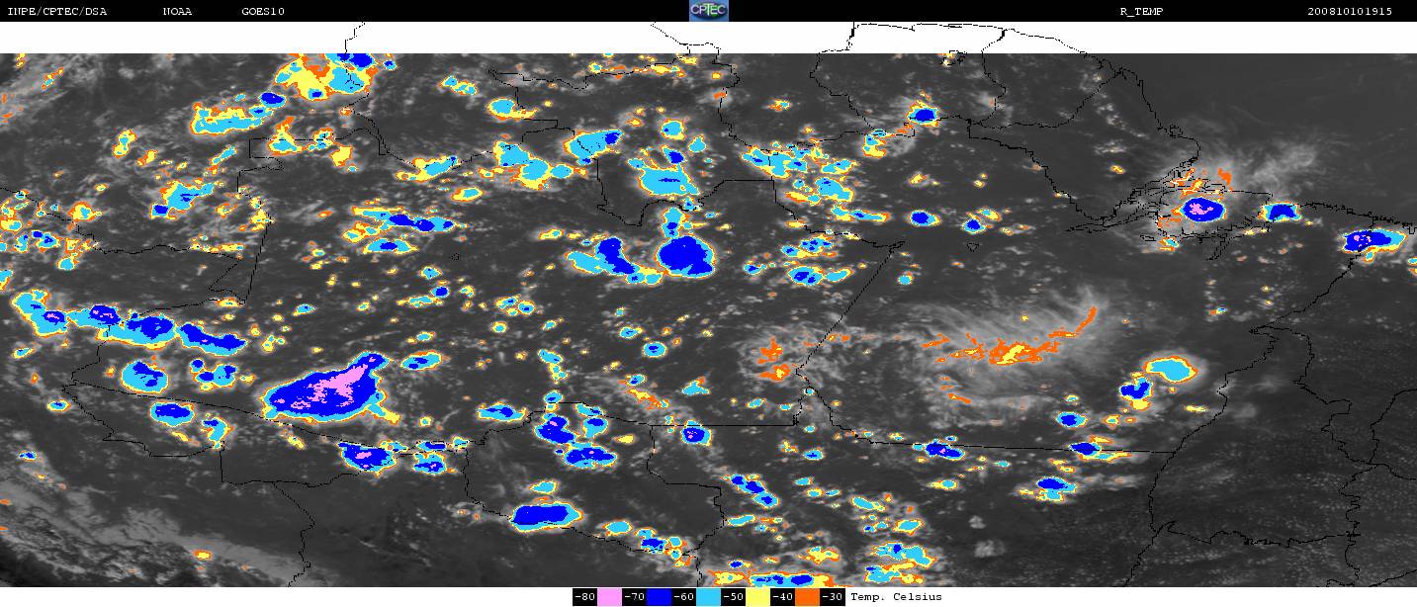Click the -30 legend value
Image resolution: width=1417 pixels, height=607 pixels.
tap(833, 597)
